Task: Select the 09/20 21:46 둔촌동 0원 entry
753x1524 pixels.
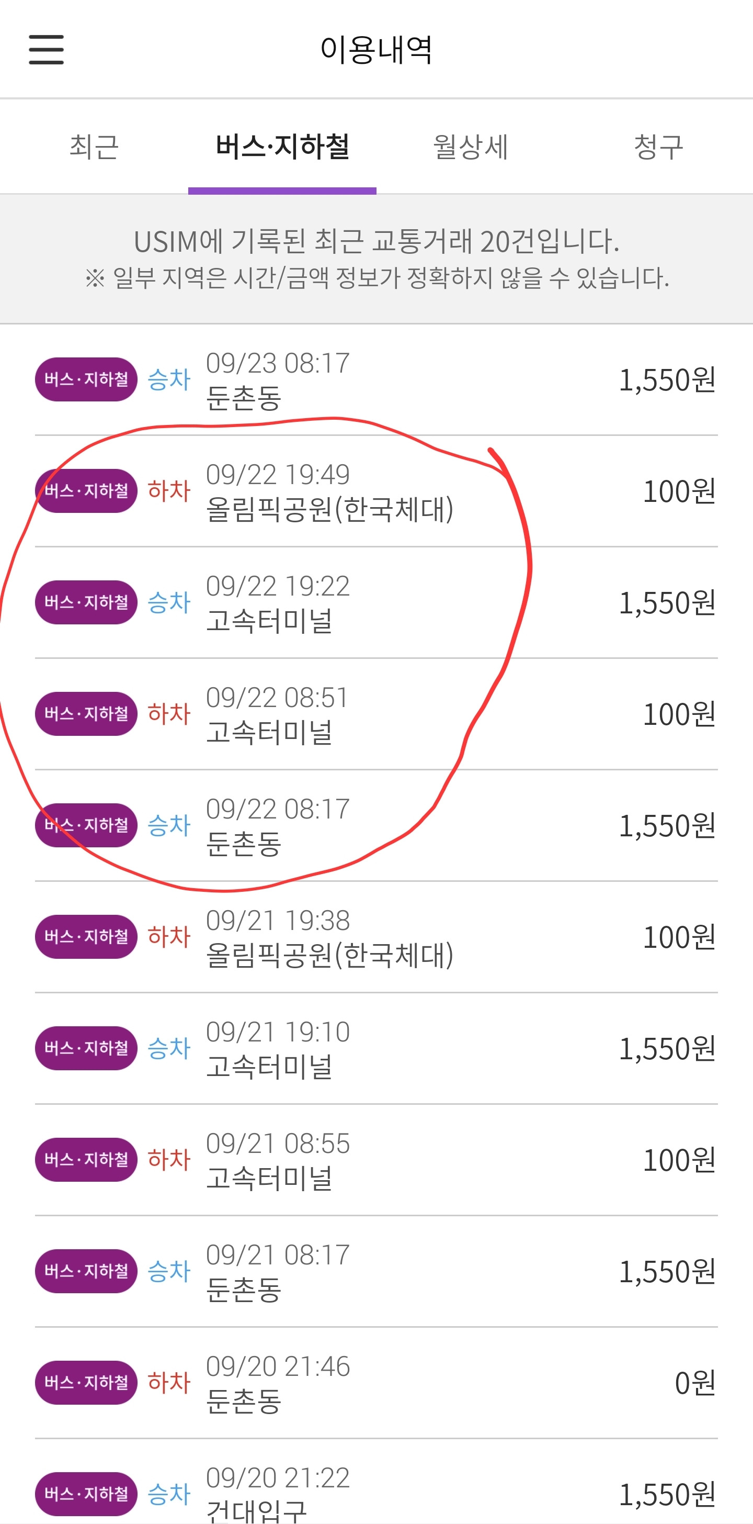Action: (x=376, y=1383)
